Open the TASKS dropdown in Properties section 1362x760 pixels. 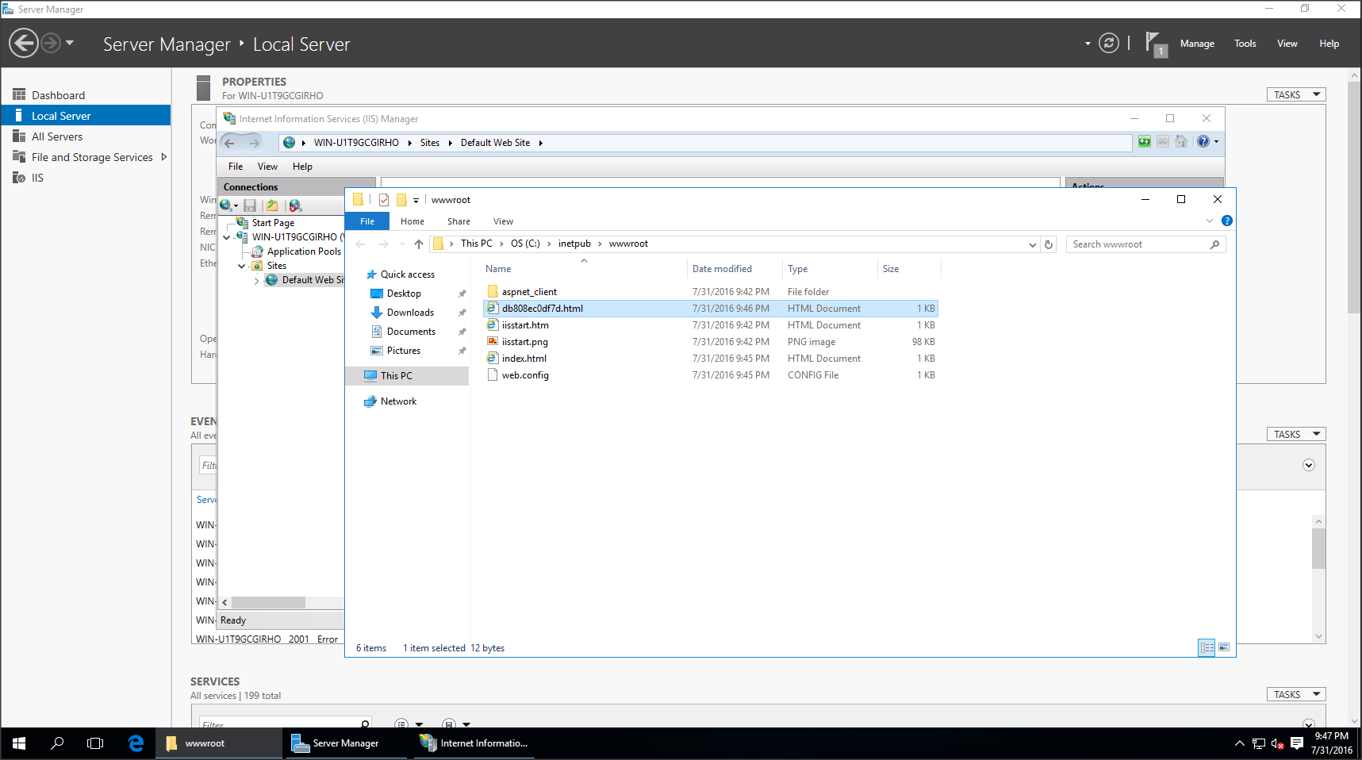(x=1295, y=94)
